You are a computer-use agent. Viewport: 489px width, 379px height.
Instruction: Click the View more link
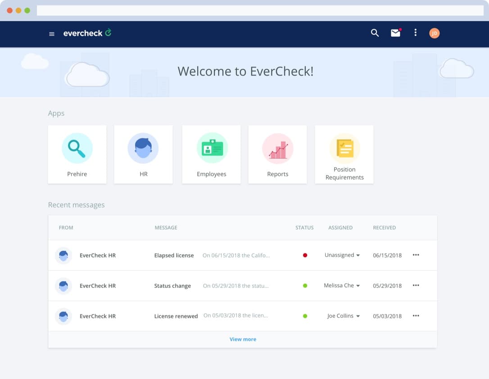click(x=243, y=339)
